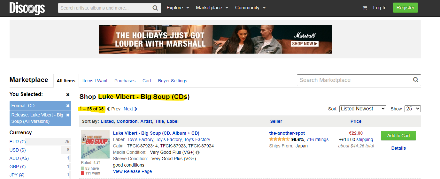Open the Buyer Settings tab
Screen dimensions: 440x179
click(173, 81)
